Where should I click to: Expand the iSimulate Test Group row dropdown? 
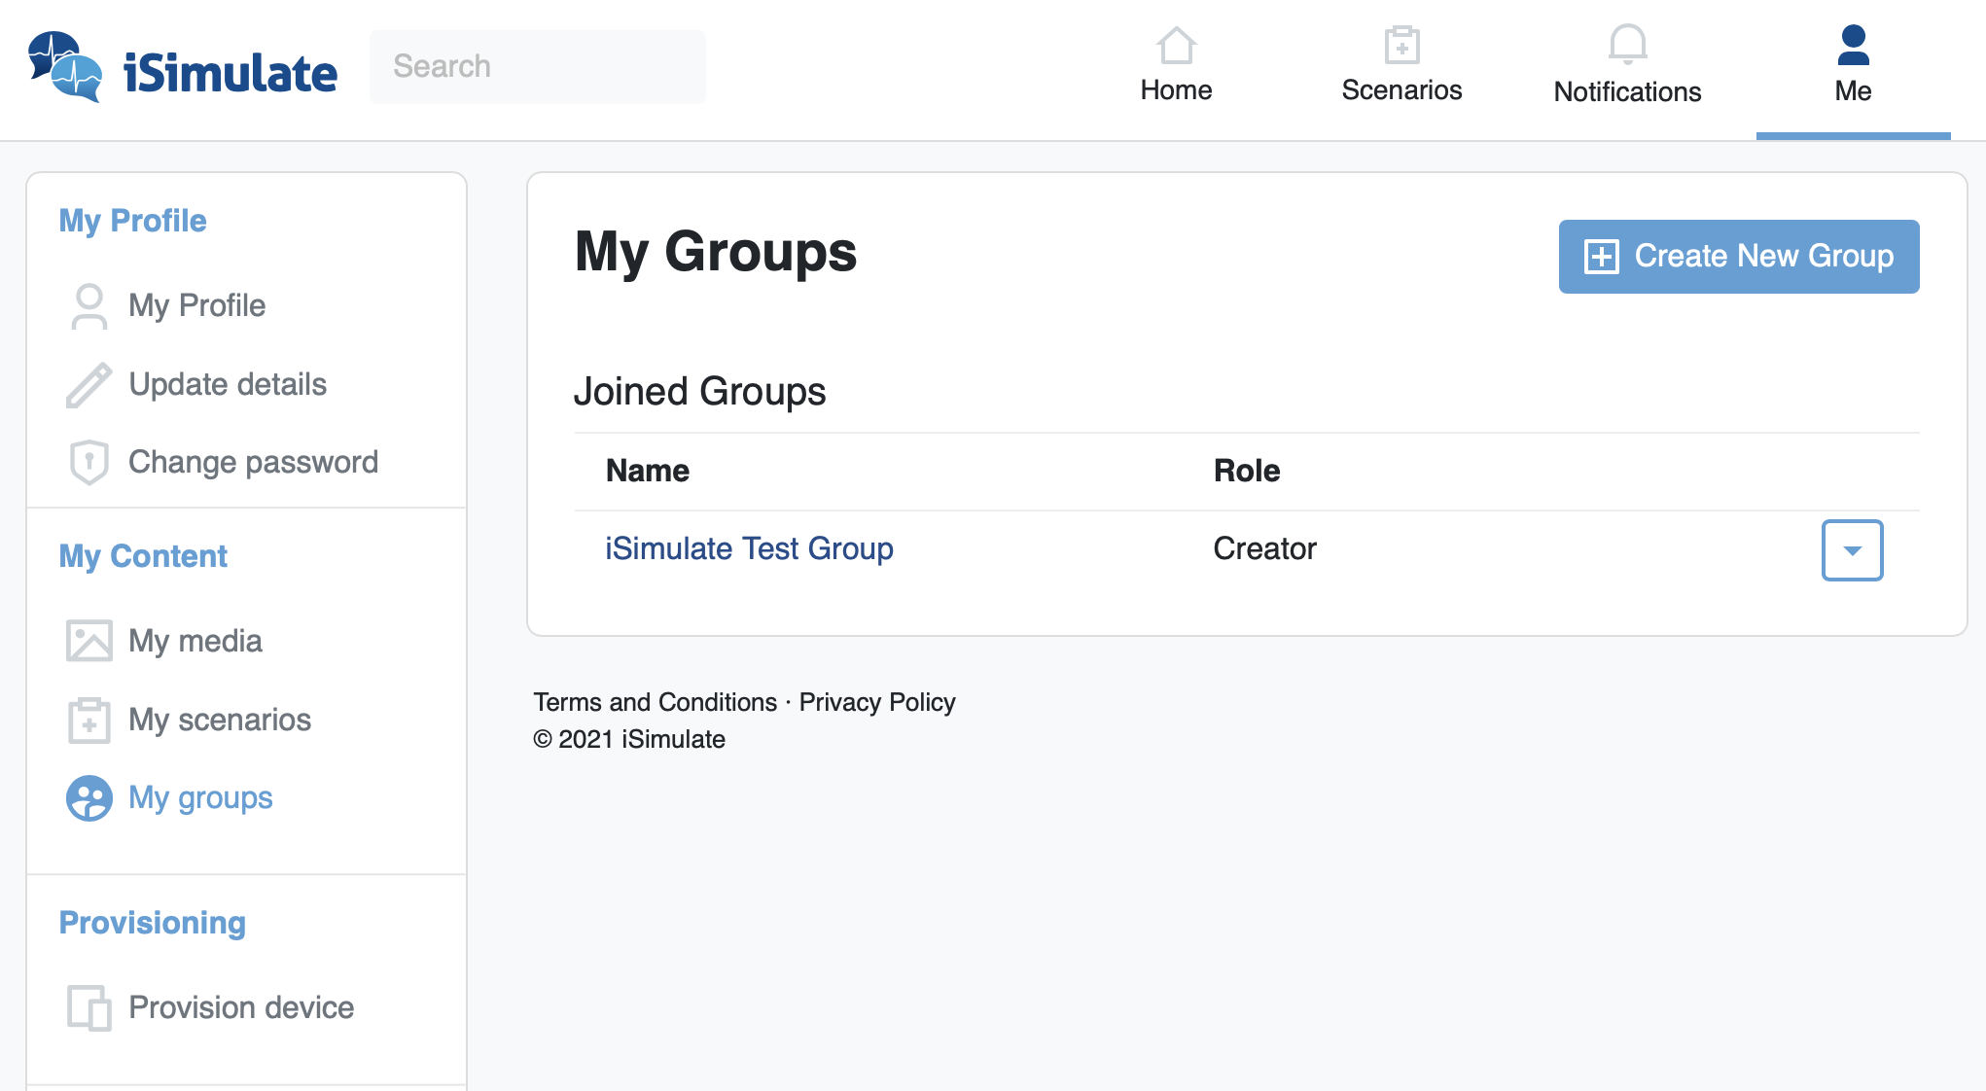[x=1852, y=549]
